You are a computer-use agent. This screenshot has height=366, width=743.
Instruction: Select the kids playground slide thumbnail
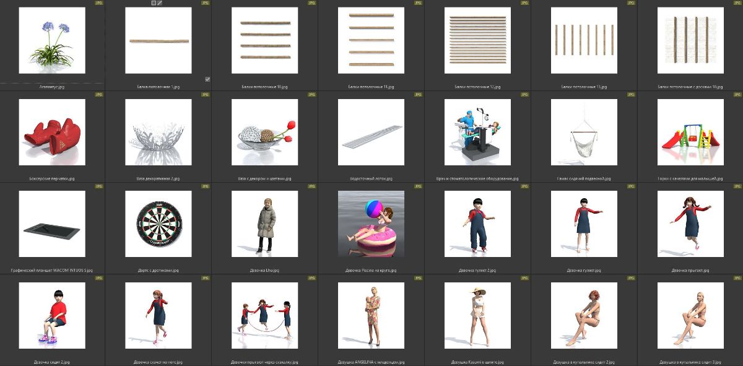click(x=690, y=133)
